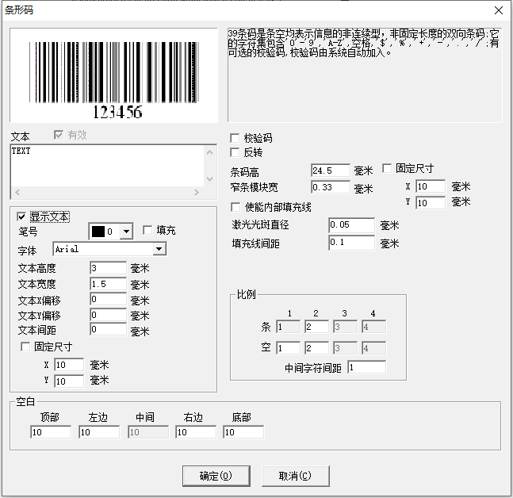Click the 空 ratio 2 field
Image resolution: width=513 pixels, height=498 pixels.
[x=316, y=348]
